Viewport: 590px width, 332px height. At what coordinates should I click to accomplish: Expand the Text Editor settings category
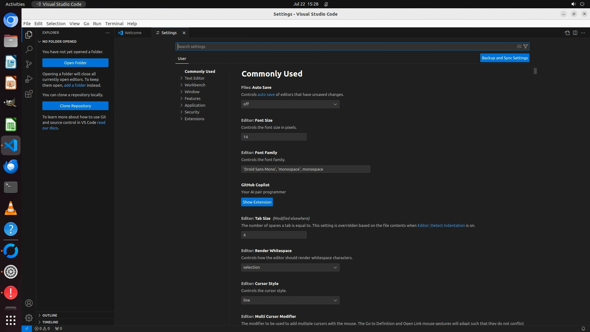coord(194,78)
